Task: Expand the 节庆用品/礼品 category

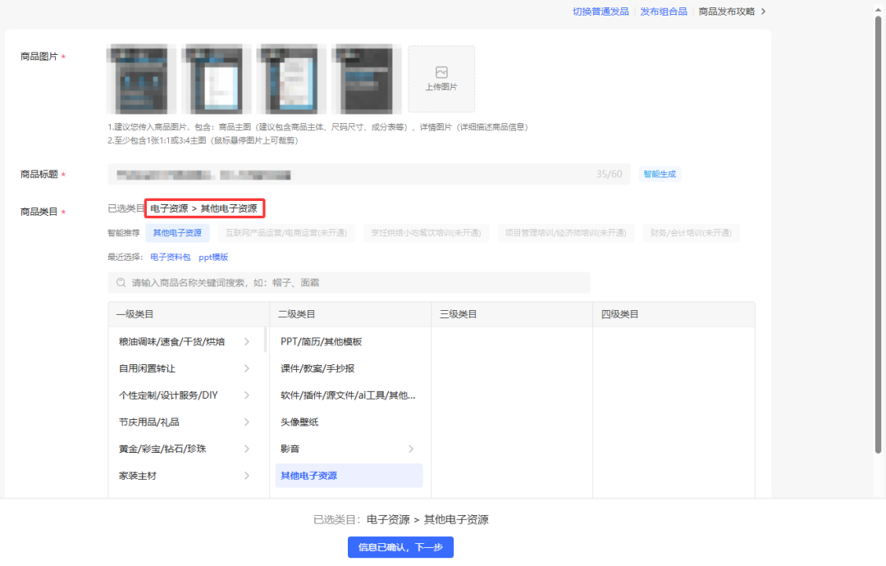Action: point(247,422)
